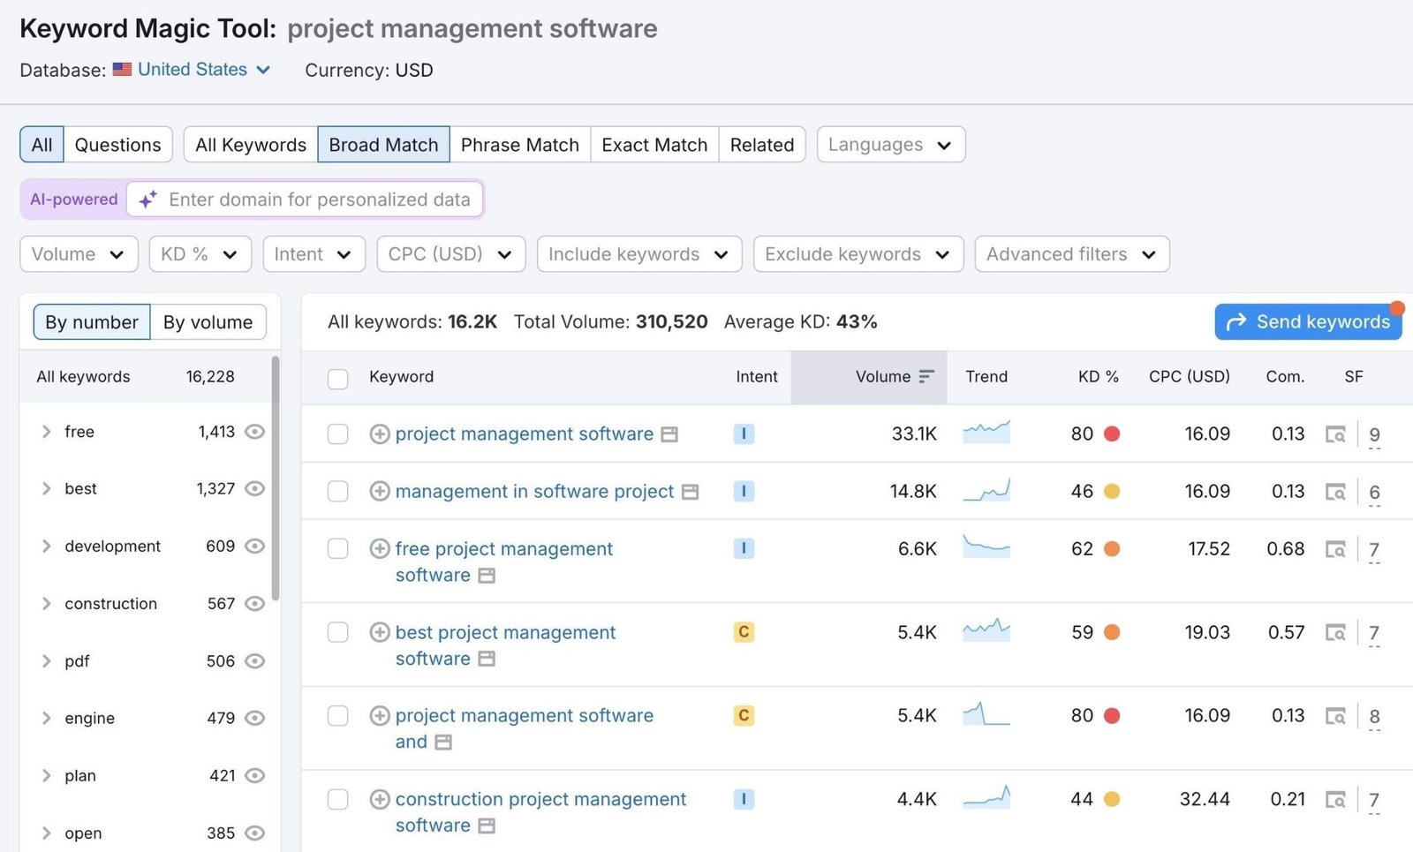View SERP snapshot icon in 14.8K volume row
This screenshot has width=1413, height=852.
[x=1335, y=492]
